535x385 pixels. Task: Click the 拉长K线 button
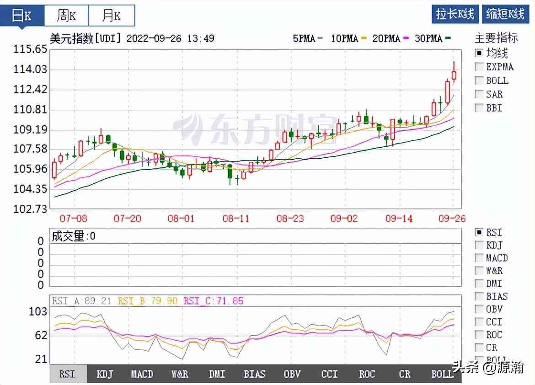coord(455,14)
